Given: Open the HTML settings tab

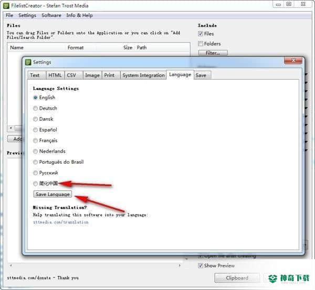Looking at the screenshot, I should pyautogui.click(x=55, y=76).
